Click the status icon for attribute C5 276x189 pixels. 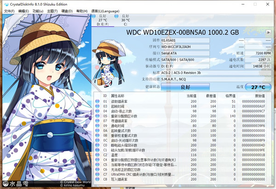[98, 165]
